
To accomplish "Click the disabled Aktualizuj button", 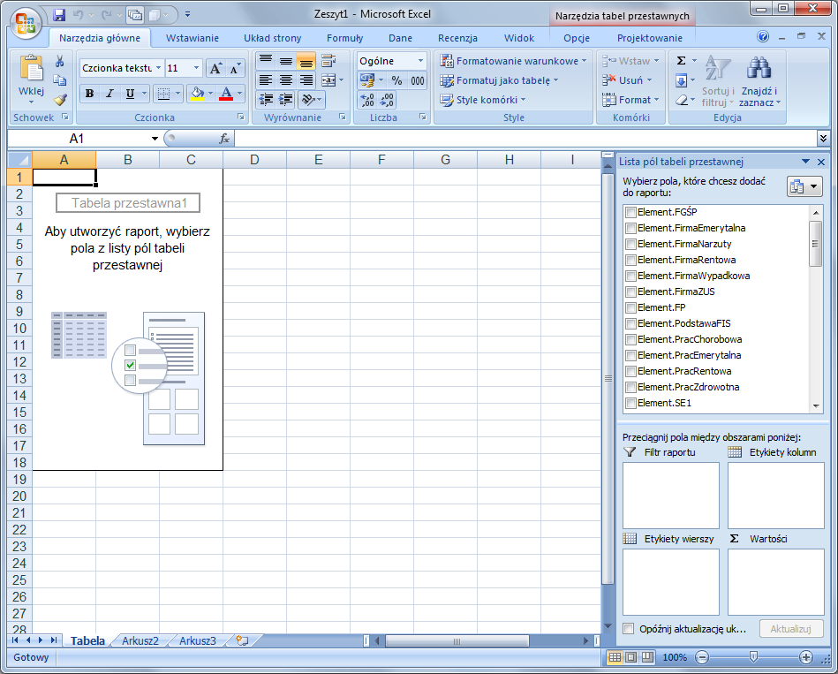I will click(x=790, y=629).
